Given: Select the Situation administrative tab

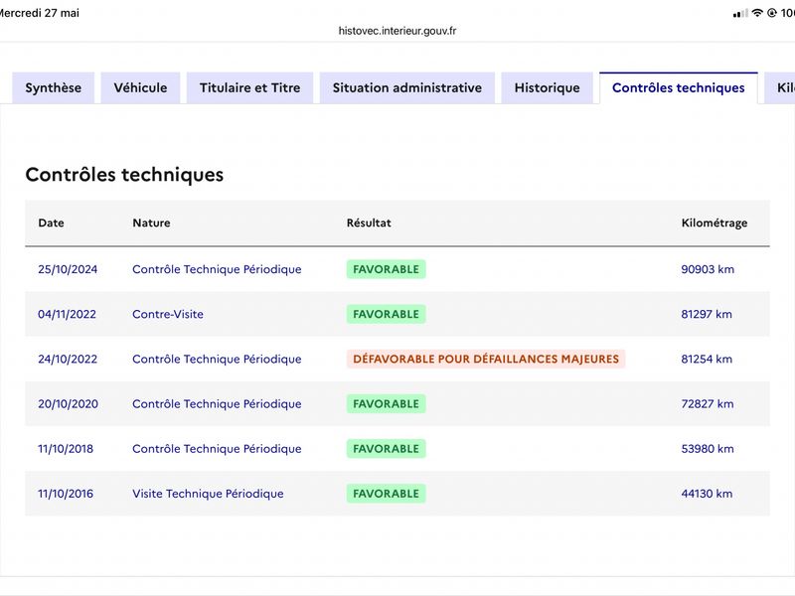Looking at the screenshot, I should [x=407, y=87].
